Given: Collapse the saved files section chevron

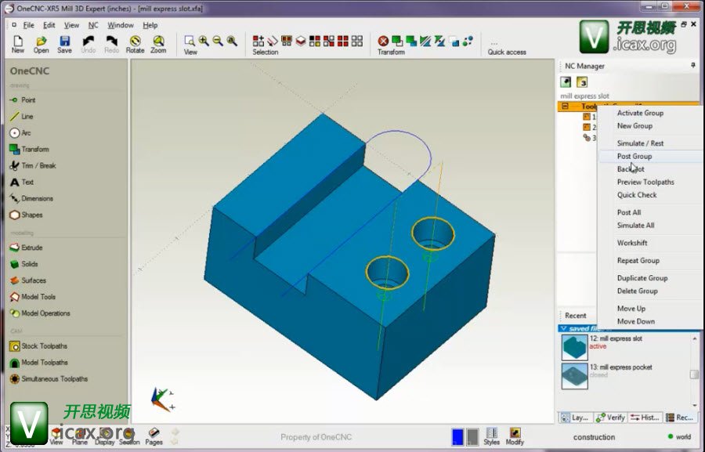Looking at the screenshot, I should pos(563,328).
